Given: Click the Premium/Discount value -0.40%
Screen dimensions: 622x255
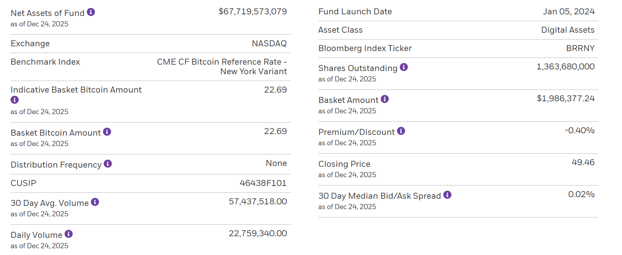Looking at the screenshot, I should [579, 130].
